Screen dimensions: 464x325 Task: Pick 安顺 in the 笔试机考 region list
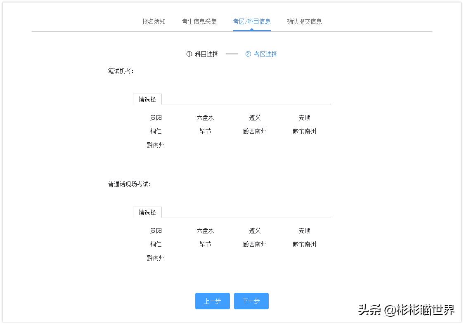coord(304,118)
